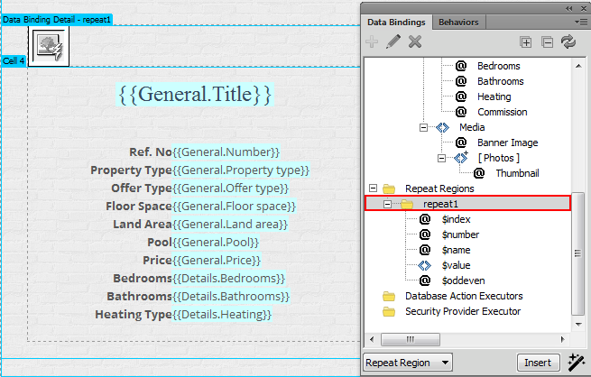Open the Repeat Region dropdown
Viewport: 591px width, 377px height.
[408, 363]
